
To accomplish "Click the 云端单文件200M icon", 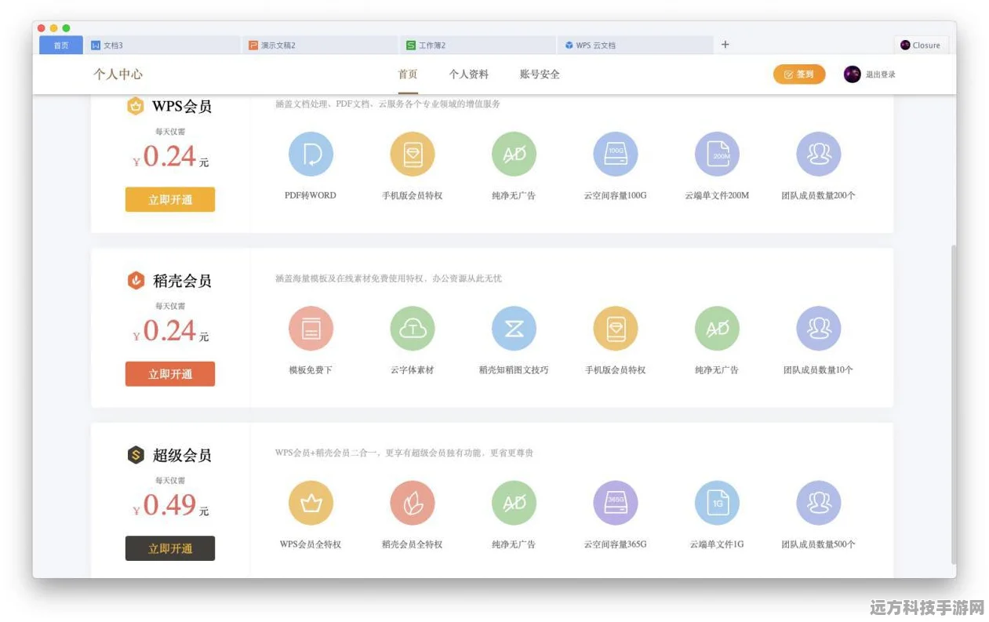I will [717, 154].
